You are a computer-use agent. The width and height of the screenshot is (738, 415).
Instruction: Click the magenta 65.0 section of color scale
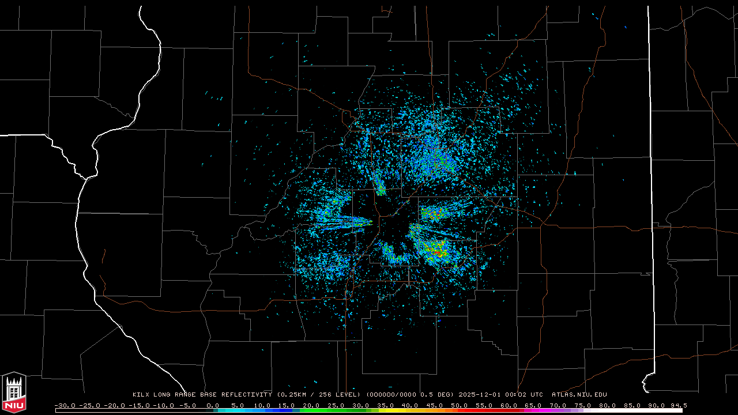533,410
